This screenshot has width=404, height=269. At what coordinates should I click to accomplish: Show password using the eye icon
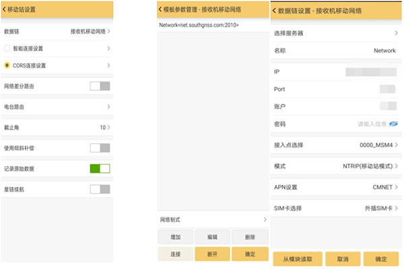pos(393,124)
